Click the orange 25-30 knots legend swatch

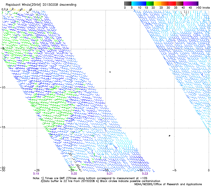165,3
